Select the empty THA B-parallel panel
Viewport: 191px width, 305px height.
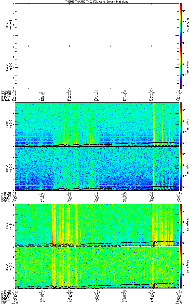95,67
